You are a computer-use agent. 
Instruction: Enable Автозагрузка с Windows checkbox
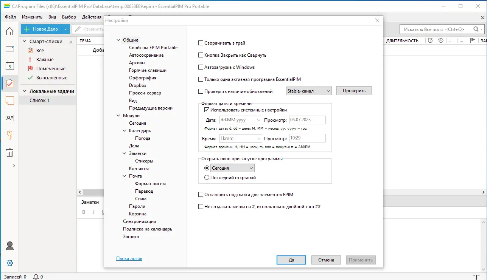point(201,67)
